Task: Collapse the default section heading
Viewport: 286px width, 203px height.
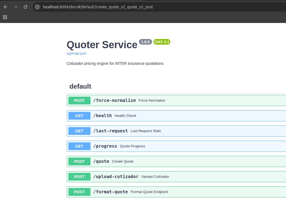Action: 80,86
